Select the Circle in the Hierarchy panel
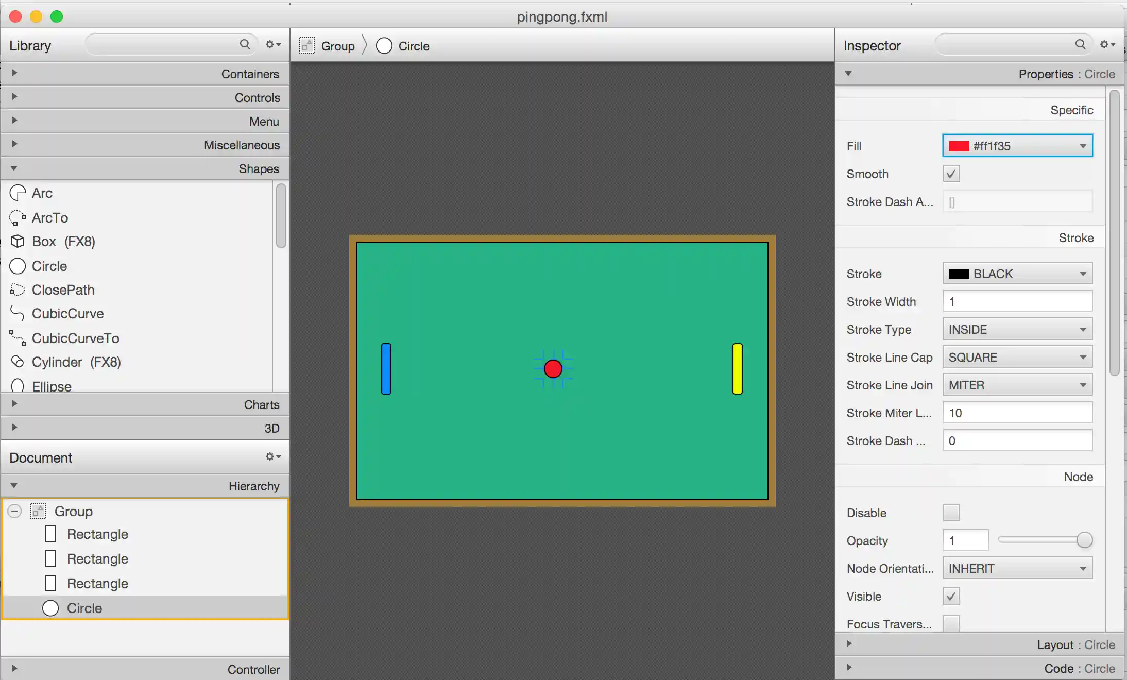Image resolution: width=1127 pixels, height=680 pixels. click(x=84, y=608)
